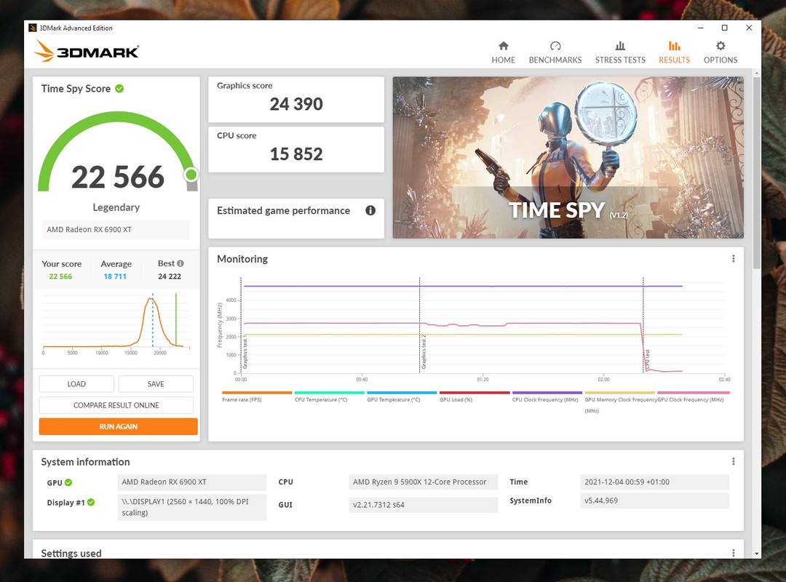Click the GUI version v2.21.7312 s64
786x582 pixels.
(423, 505)
